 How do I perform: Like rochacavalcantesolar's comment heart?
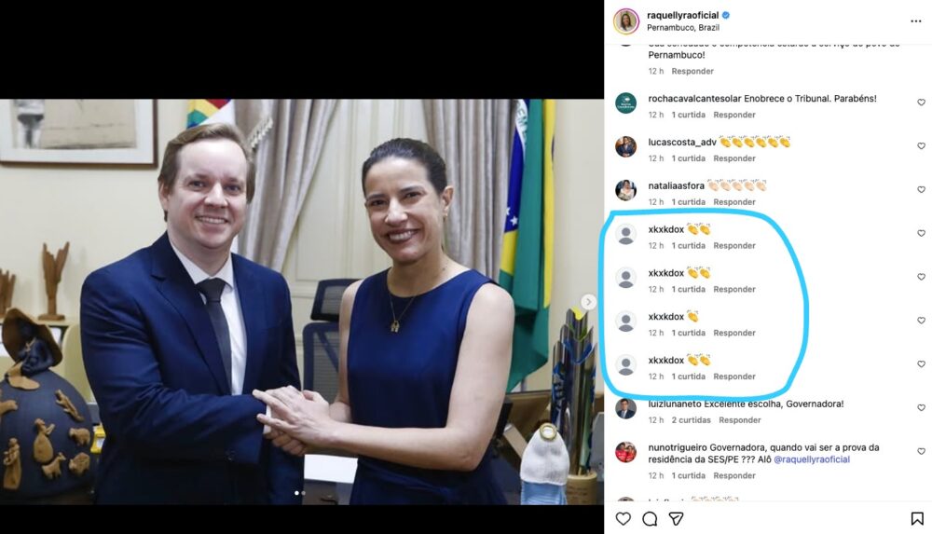(x=921, y=103)
